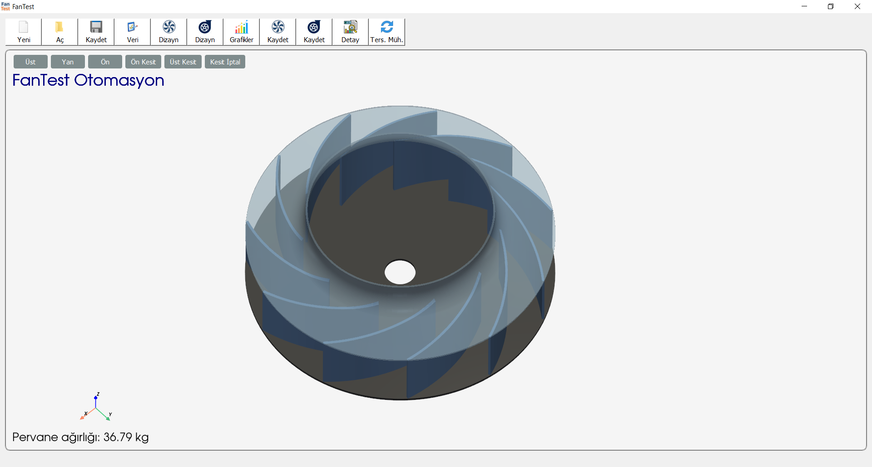Select the dark impeller Dizayn icon
Screen dimensions: 872x467
[205, 32]
